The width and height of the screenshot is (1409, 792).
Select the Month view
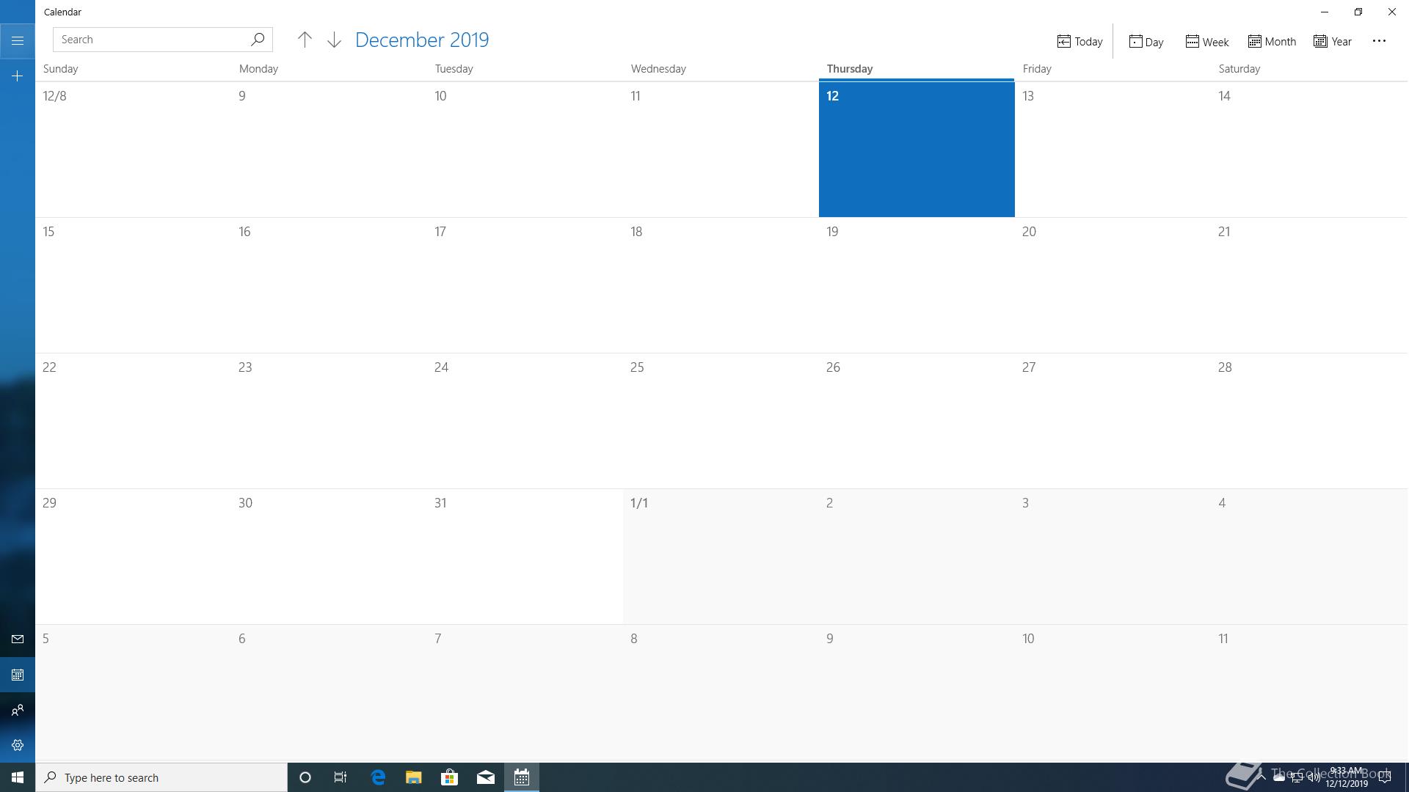1272,42
